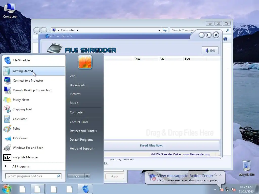This screenshot has height=194, width=259.
Task: Dismiss the Action Center notification balloon
Action: click(221, 175)
